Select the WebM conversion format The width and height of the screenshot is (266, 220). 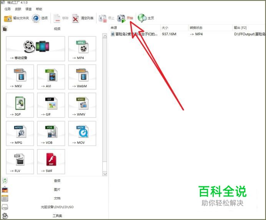[82, 77]
